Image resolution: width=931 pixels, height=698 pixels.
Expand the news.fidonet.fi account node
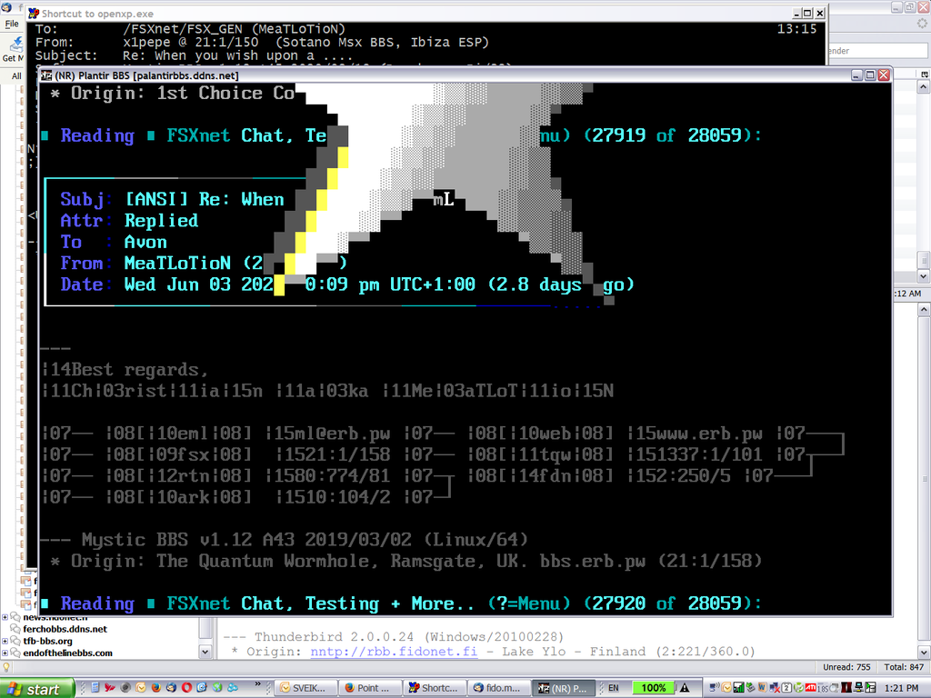click(x=5, y=617)
